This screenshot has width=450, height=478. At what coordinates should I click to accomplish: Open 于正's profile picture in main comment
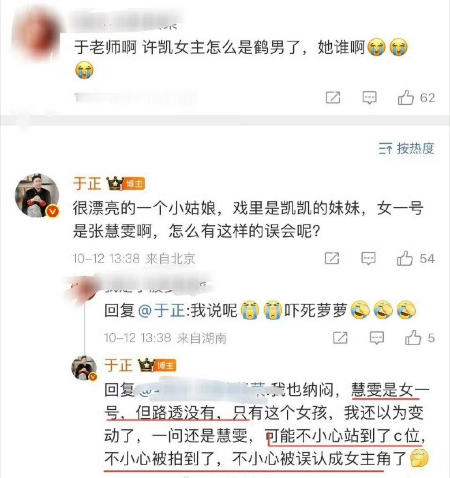37,196
